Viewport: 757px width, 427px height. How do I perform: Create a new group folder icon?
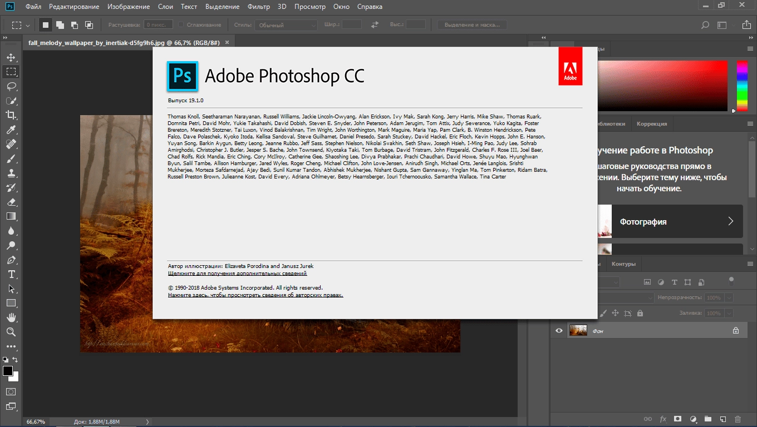coord(708,419)
